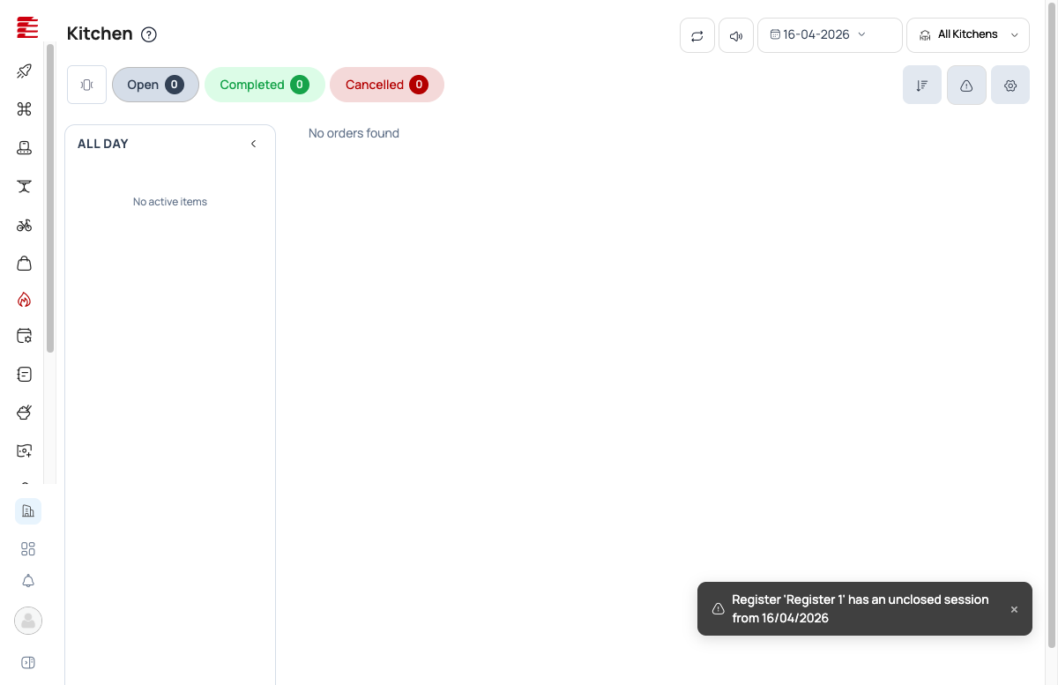
Task: Switch to the Cancelled orders tab
Action: coord(387,85)
